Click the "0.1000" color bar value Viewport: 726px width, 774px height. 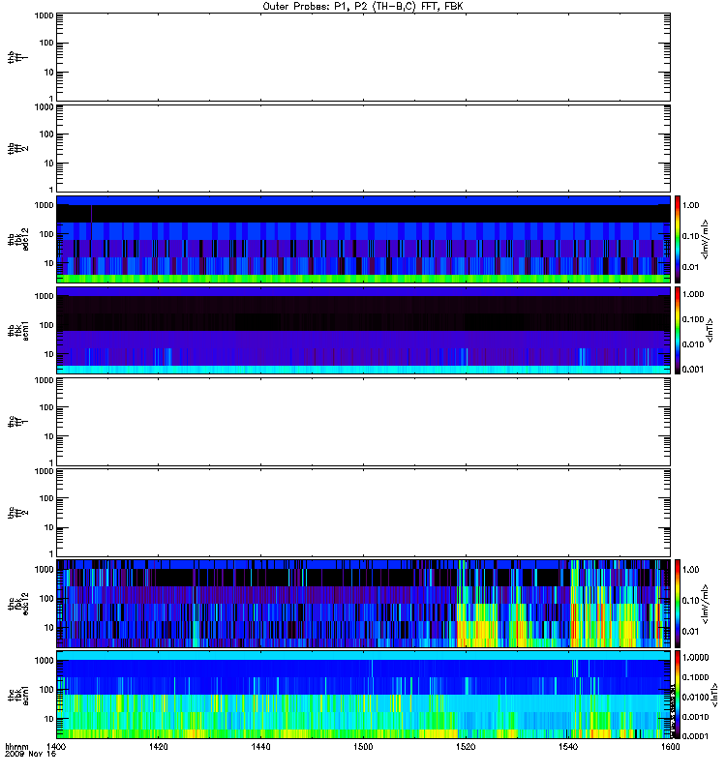[695, 677]
